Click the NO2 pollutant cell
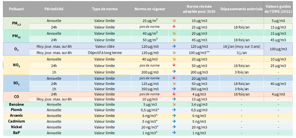296x138 pixels. [x=16, y=66]
